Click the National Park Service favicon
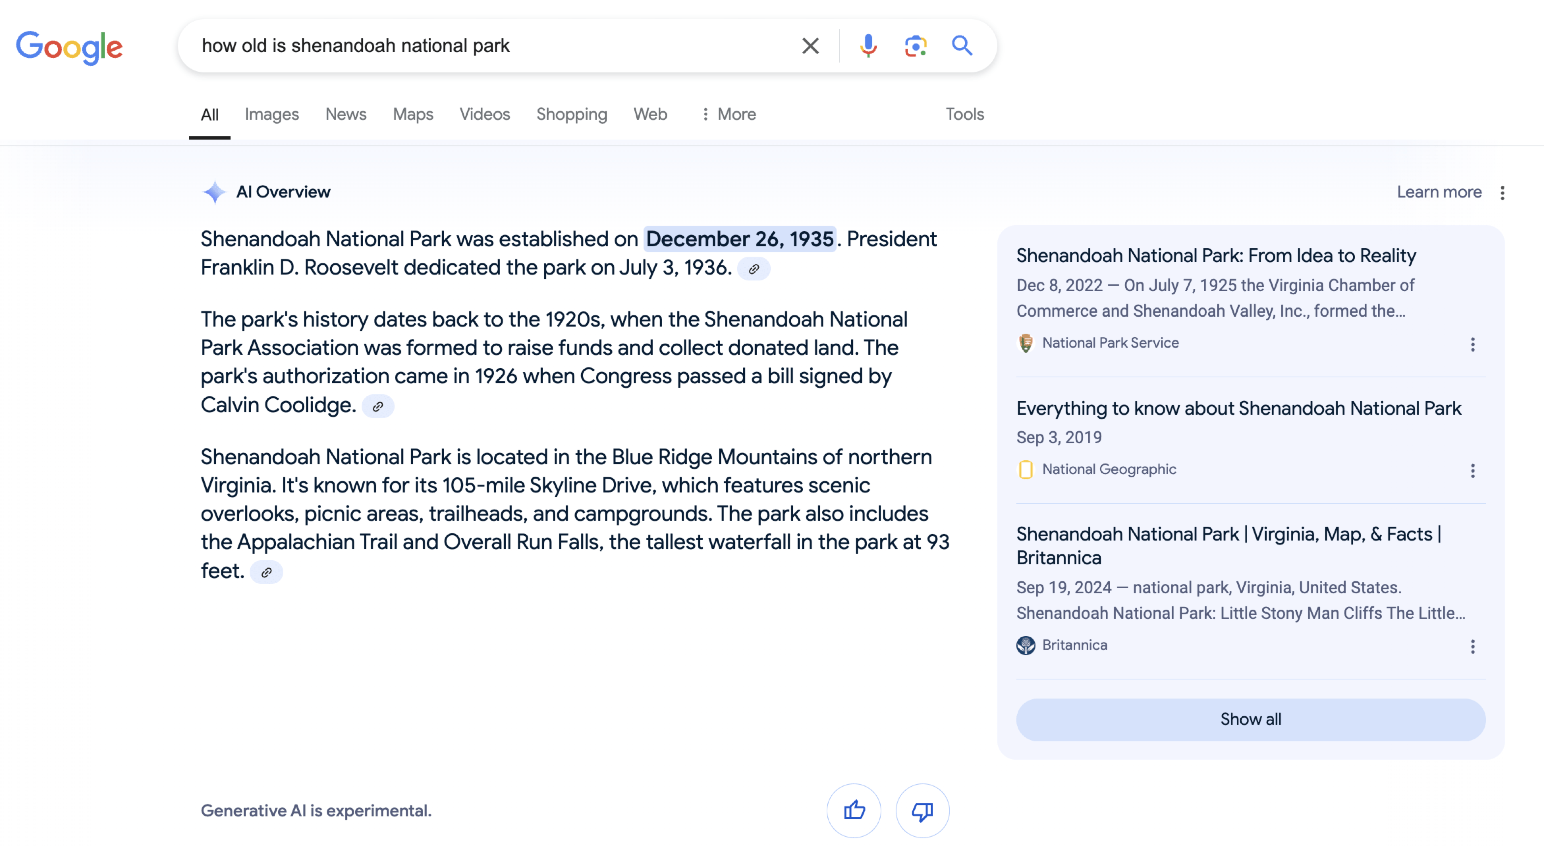This screenshot has width=1544, height=848. (1026, 343)
